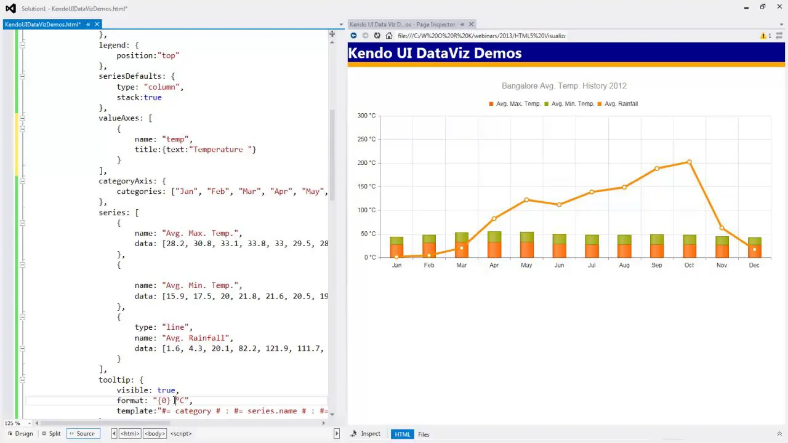
Task: Collapse the valueAxes code block
Action: (22, 118)
